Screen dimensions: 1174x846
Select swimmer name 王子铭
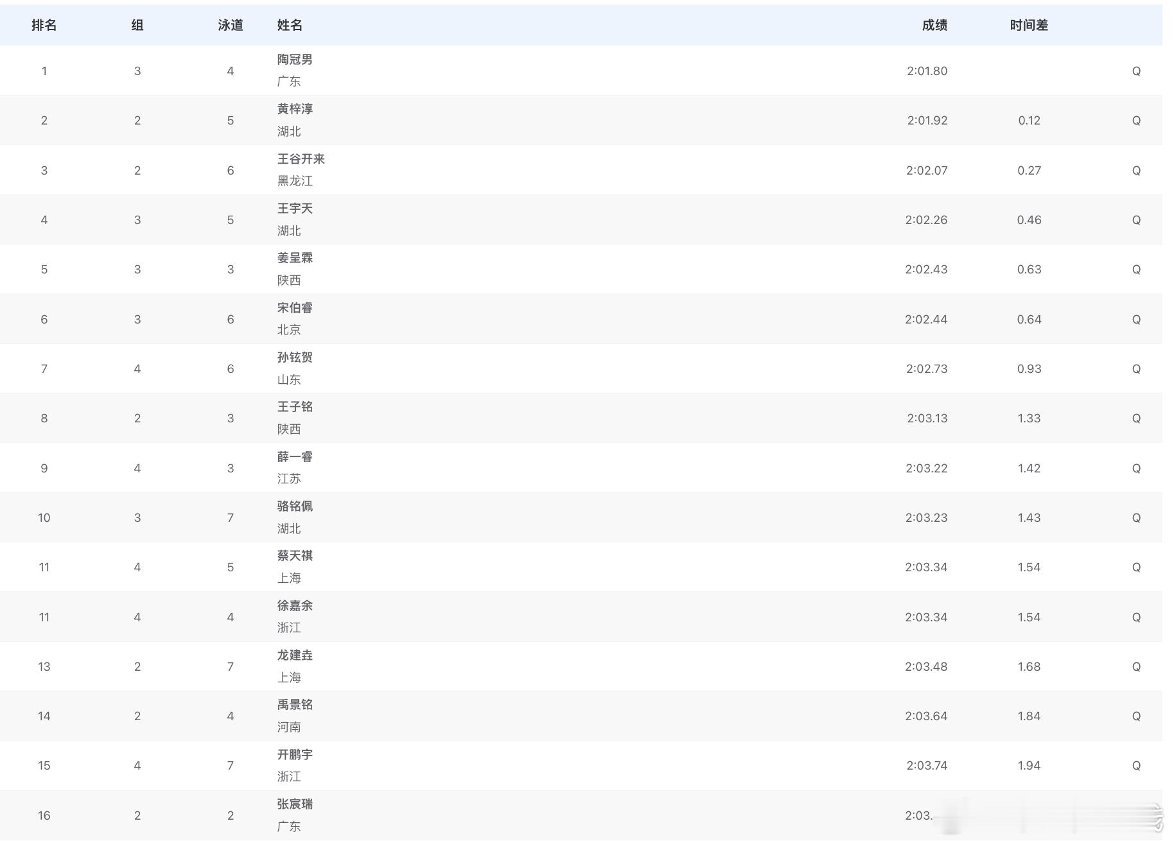tap(295, 407)
